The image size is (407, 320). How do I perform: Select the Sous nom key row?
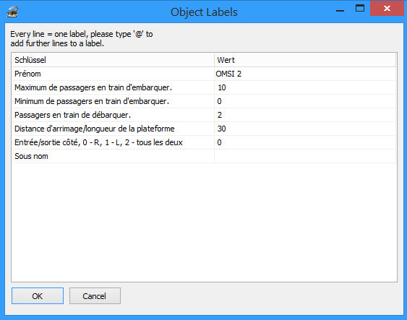pos(113,156)
